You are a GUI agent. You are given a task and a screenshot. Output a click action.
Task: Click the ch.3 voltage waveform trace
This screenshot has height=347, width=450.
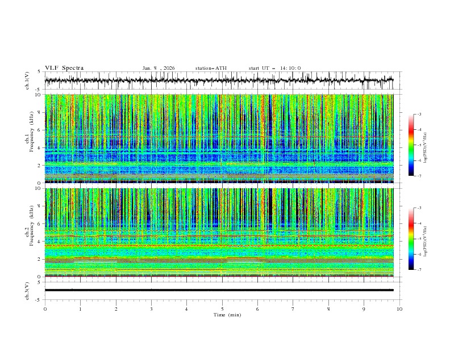[219, 290]
